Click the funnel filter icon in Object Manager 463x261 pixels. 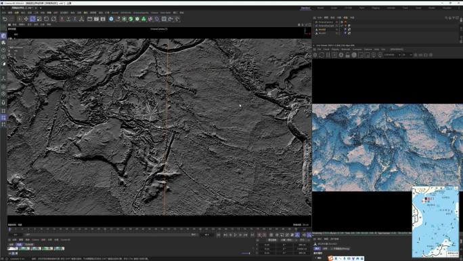[454, 18]
